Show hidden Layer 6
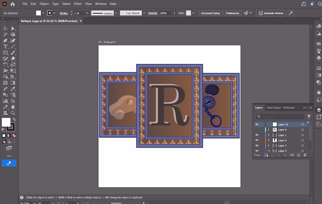 [257, 130]
